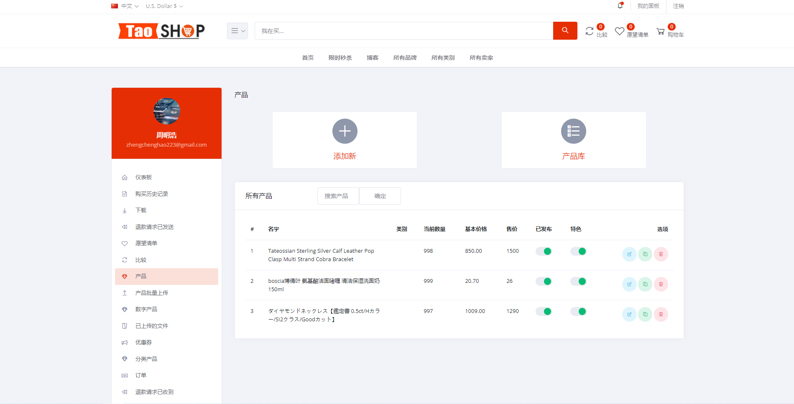
Task: Click the 确定 button
Action: (x=380, y=196)
